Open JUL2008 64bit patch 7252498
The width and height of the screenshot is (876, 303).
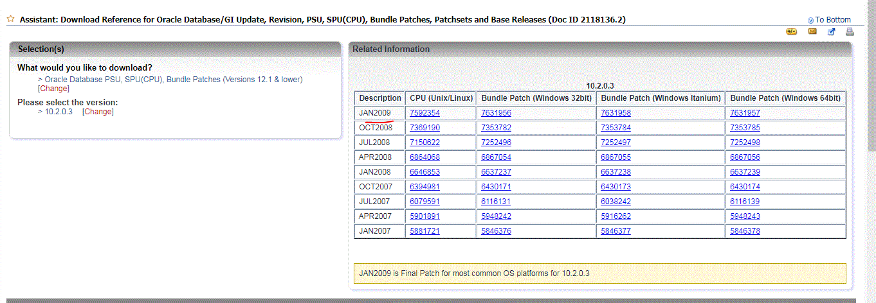[x=745, y=143]
